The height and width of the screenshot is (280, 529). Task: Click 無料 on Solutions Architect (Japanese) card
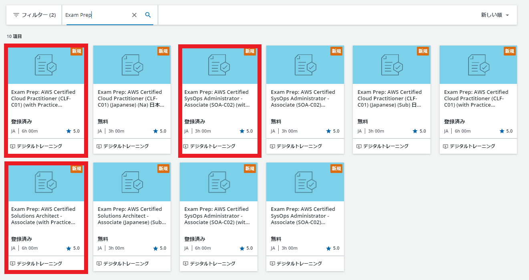pos(103,239)
